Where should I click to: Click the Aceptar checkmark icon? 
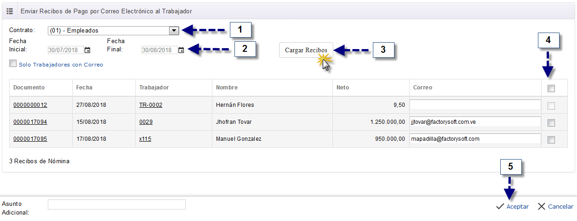(500, 207)
